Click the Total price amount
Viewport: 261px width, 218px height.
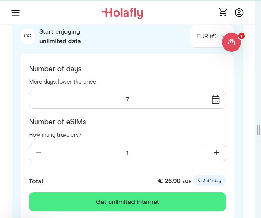tap(171, 181)
